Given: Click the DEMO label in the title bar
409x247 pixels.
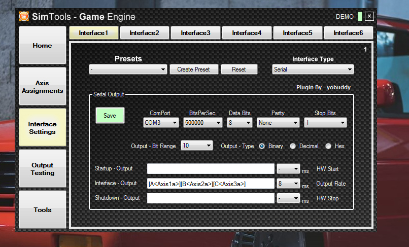Looking at the screenshot, I should 345,17.
